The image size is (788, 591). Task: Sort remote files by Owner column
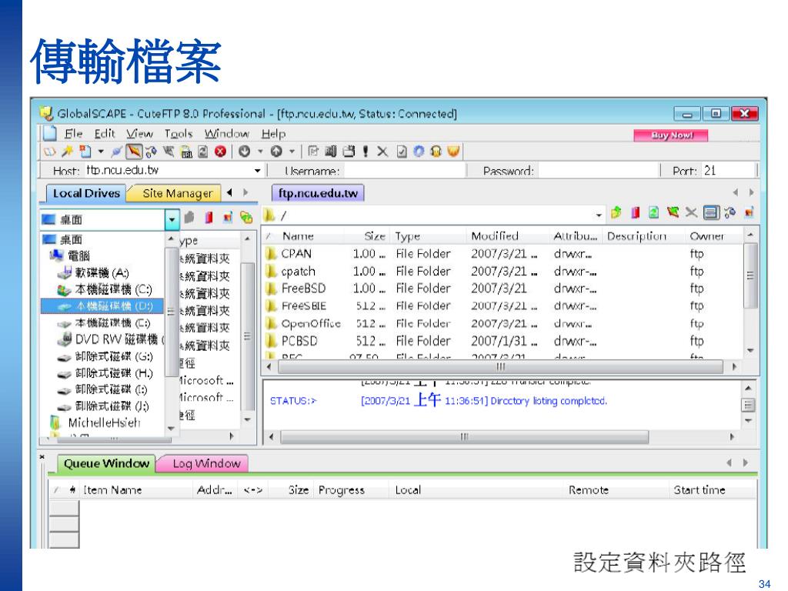pyautogui.click(x=714, y=236)
